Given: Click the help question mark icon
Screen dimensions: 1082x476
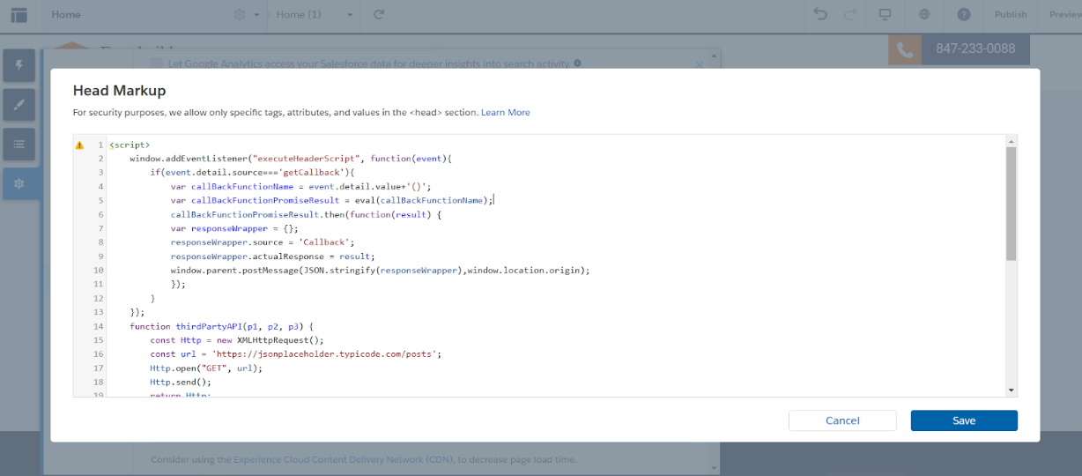Looking at the screenshot, I should 963,14.
